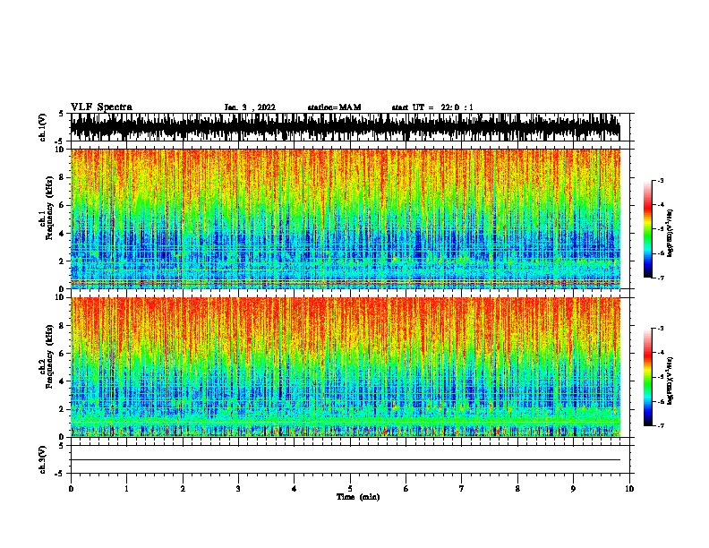This screenshot has width=709, height=548.
Task: Click the "-7" tick on ch.1 color bar
Action: (660, 278)
